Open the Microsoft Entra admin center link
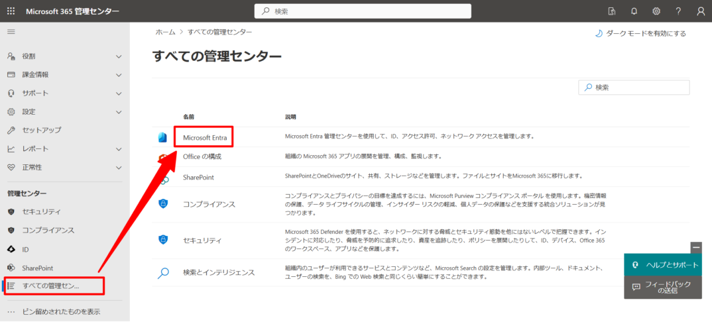Viewport: 712px width, 322px height. [x=205, y=137]
